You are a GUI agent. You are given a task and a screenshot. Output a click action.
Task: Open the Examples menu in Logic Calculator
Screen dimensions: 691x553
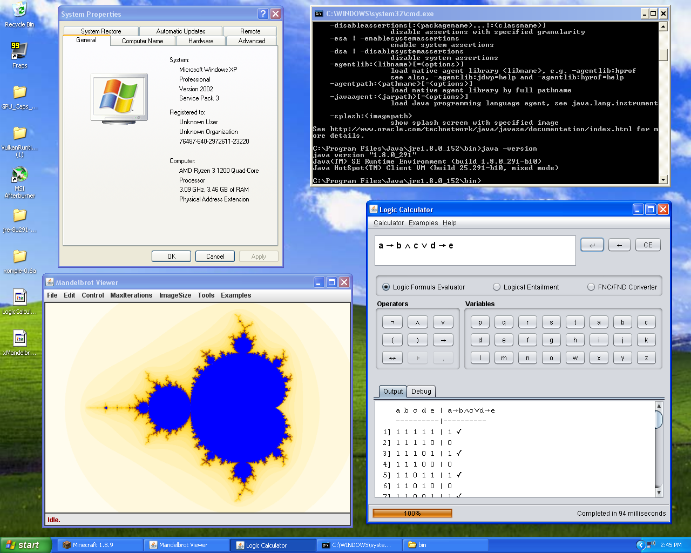pyautogui.click(x=423, y=223)
